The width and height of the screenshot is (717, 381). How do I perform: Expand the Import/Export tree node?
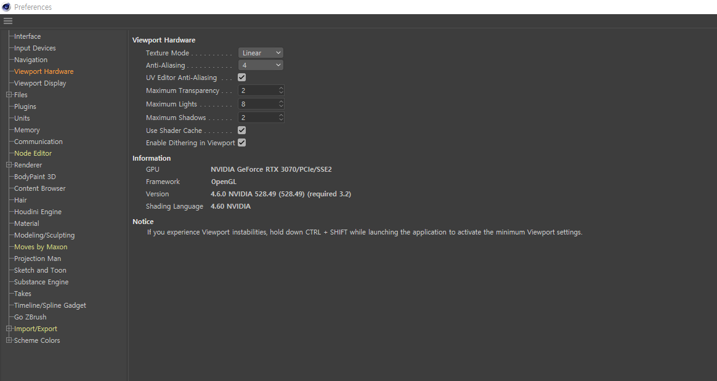click(x=9, y=329)
